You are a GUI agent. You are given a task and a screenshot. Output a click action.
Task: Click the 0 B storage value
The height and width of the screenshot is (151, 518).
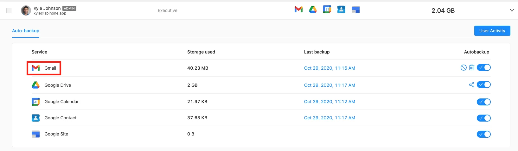point(191,134)
